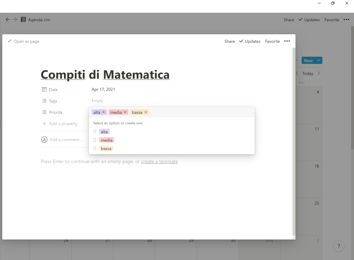354x260 pixels.
Task: Remove the 'bassa' selected tag
Action: point(146,112)
